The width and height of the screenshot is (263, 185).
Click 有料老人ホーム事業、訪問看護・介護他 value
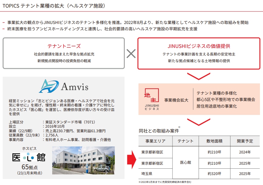[78, 140]
